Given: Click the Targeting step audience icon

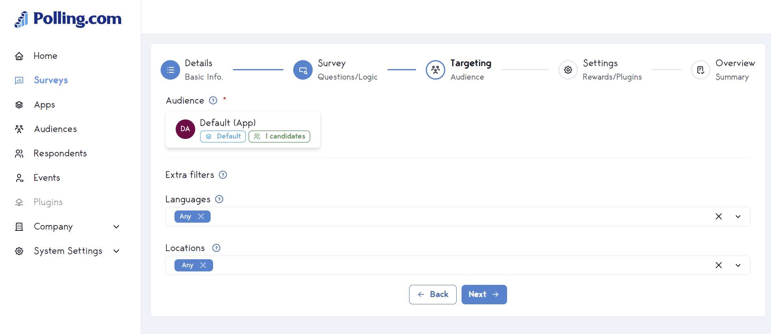Looking at the screenshot, I should (x=436, y=70).
